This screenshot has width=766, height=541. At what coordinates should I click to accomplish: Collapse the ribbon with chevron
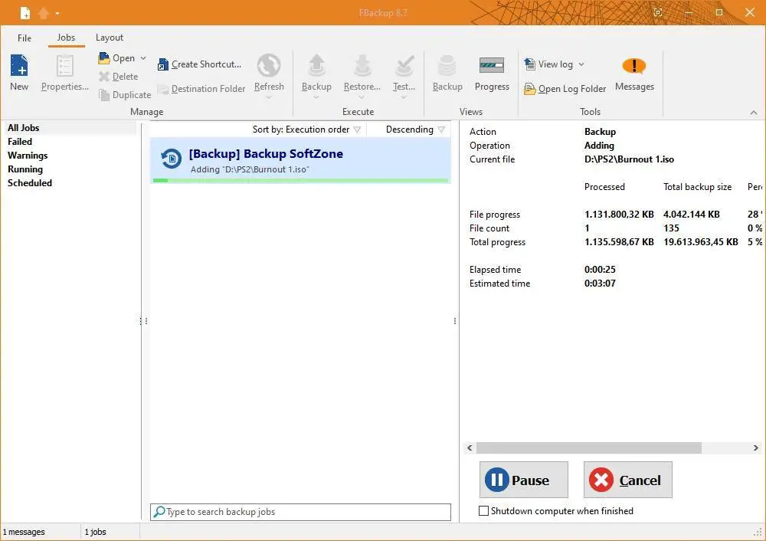pyautogui.click(x=753, y=113)
